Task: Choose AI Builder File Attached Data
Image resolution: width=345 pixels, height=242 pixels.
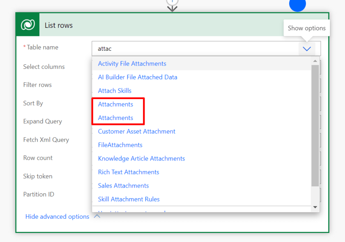Action: coord(138,77)
